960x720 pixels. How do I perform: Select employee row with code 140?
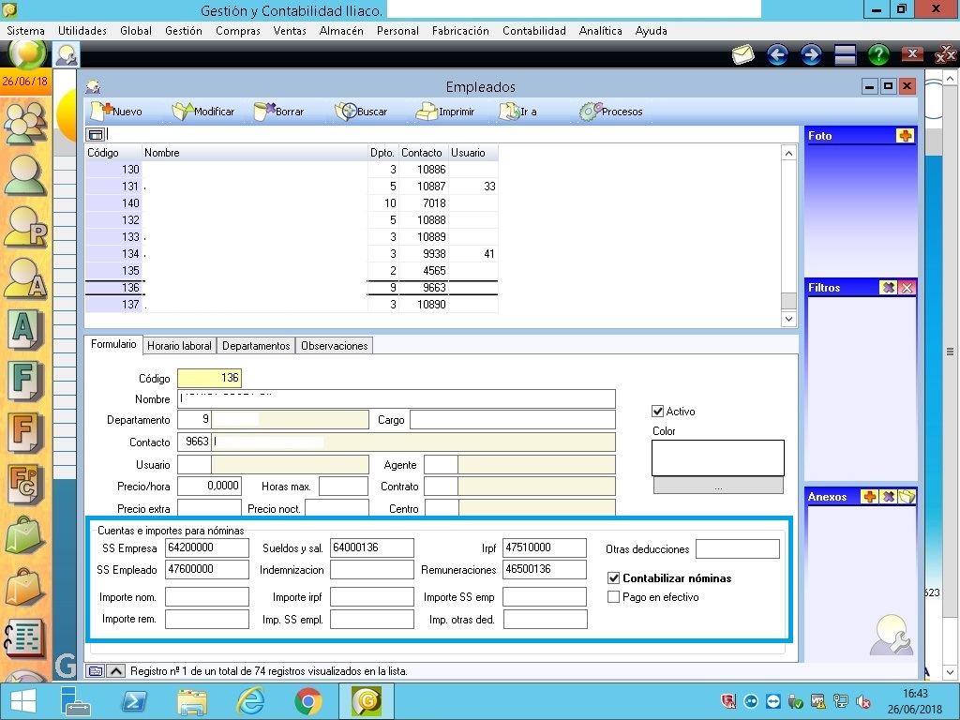tap(292, 203)
